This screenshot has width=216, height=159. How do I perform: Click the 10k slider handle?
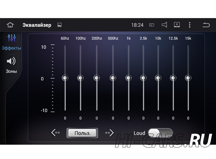158,78
